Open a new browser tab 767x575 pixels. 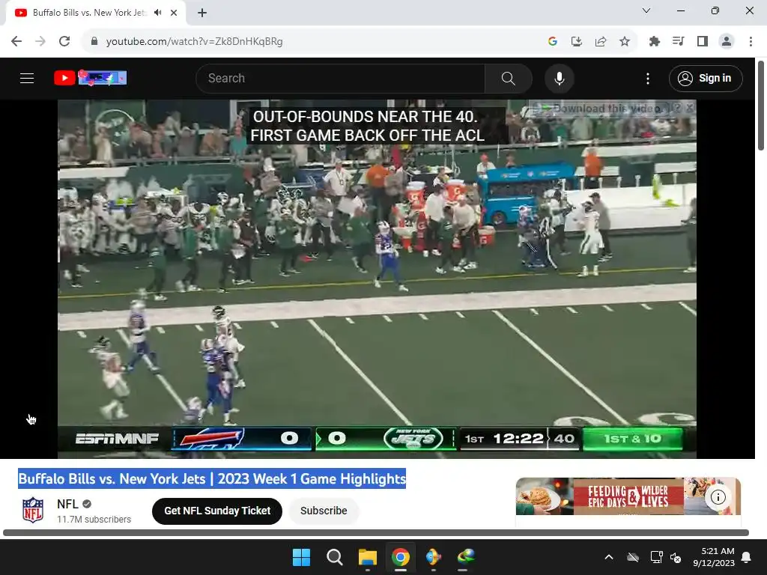(202, 13)
